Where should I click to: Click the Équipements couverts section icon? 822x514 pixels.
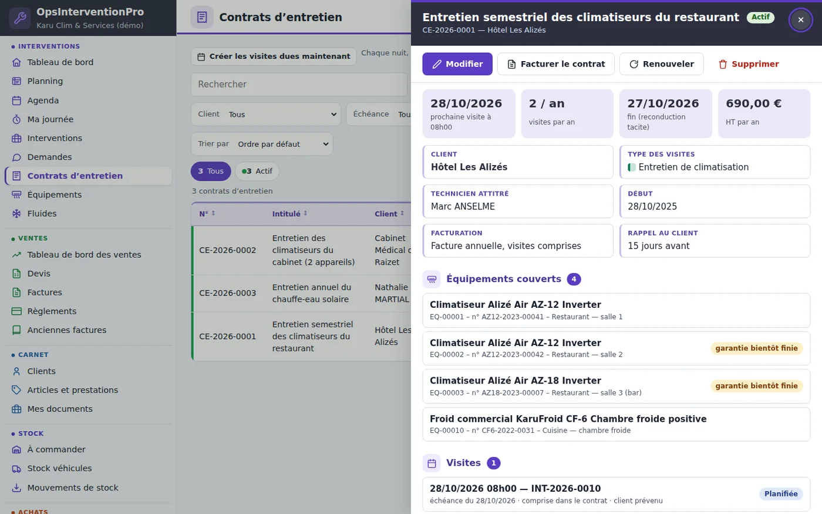point(432,279)
